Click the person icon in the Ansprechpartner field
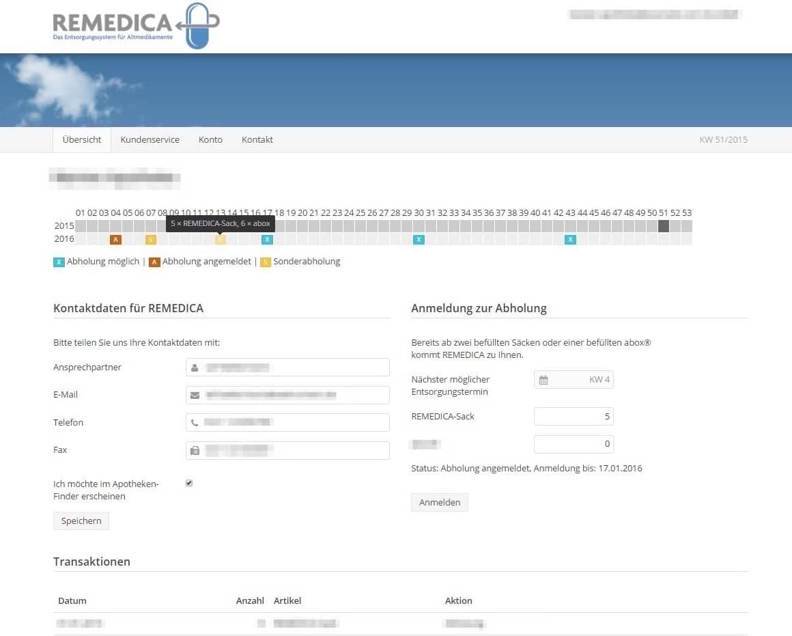Viewport: 792px width, 636px height. tap(195, 368)
